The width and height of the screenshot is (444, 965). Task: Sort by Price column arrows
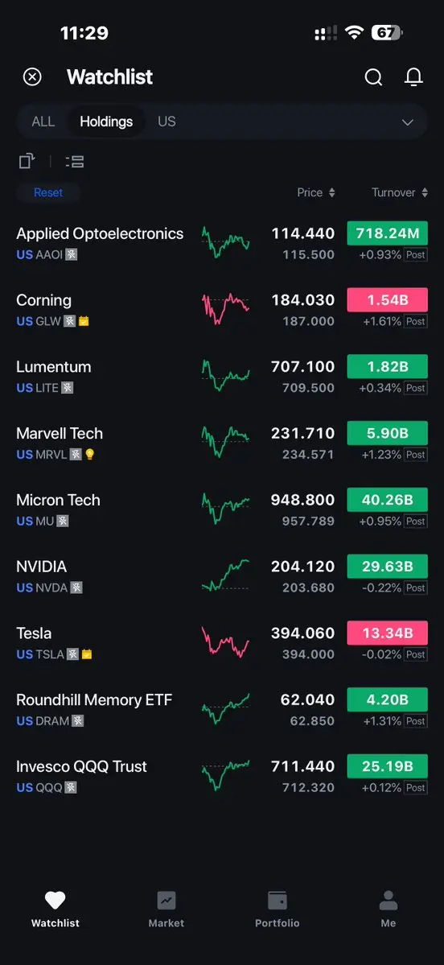pyautogui.click(x=332, y=192)
